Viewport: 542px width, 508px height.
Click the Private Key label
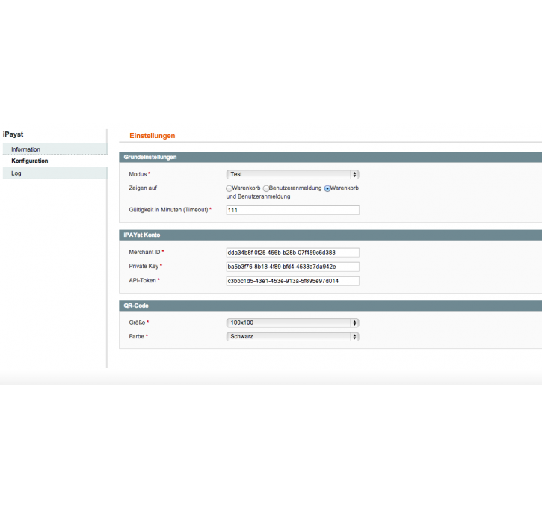click(x=144, y=266)
